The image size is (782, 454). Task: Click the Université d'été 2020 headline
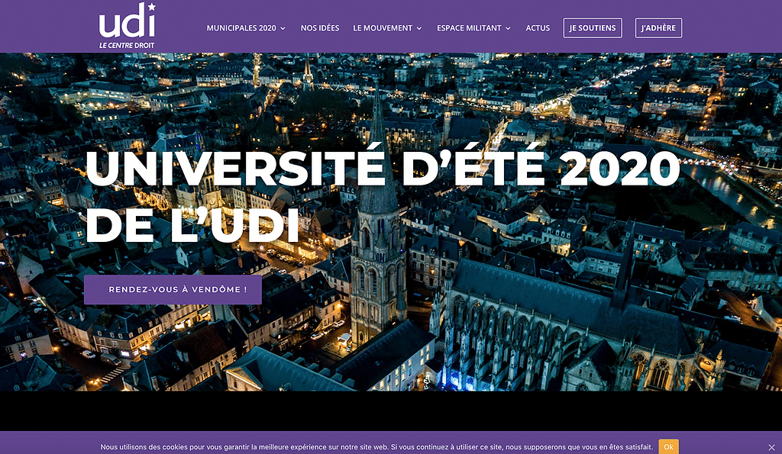pyautogui.click(x=382, y=168)
